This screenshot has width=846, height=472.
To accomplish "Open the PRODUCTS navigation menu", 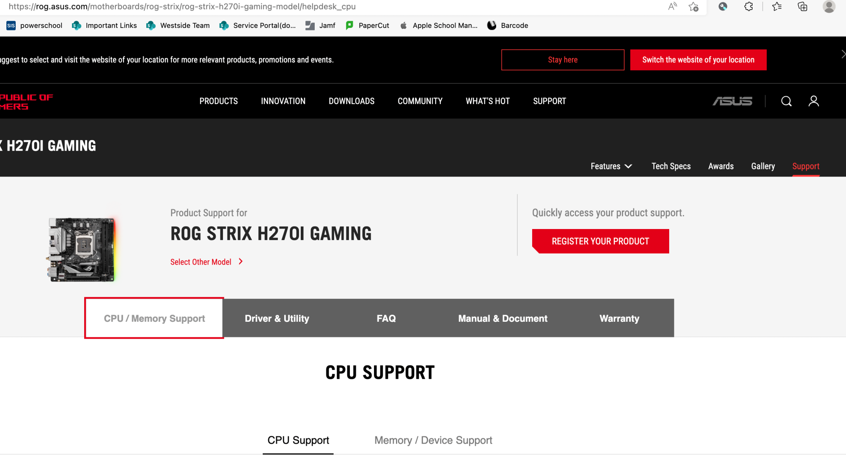I will [218, 101].
